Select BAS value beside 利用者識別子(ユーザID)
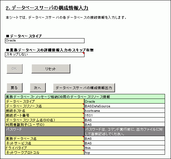Image resolution: width=171 pixels, height=159 pixels. pos(125,124)
